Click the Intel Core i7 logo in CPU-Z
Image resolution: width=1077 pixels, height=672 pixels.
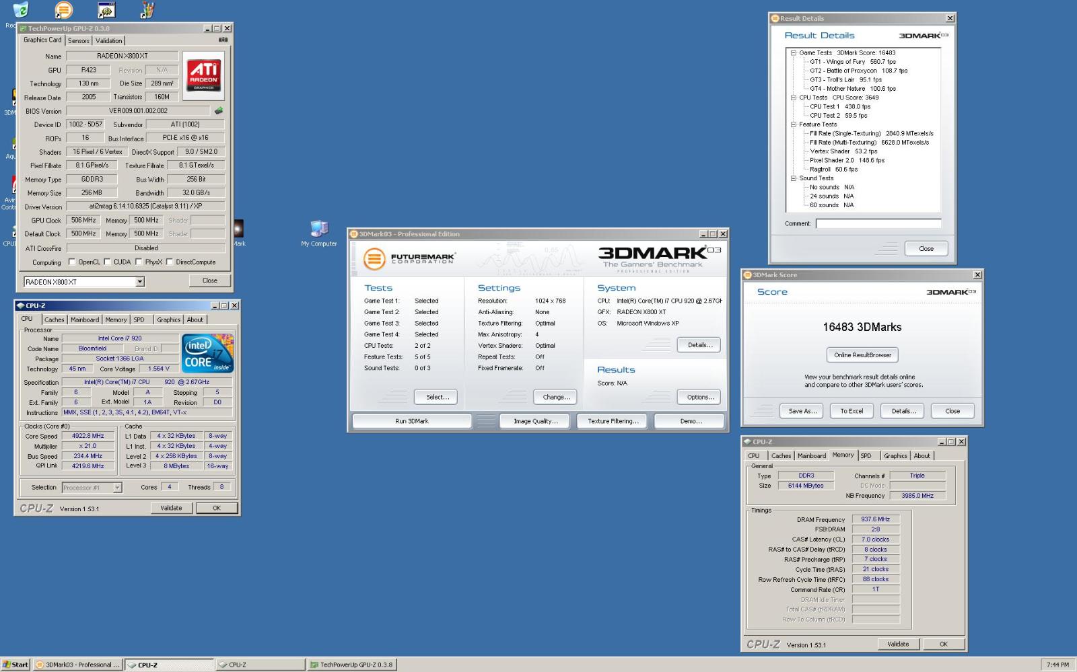coord(208,354)
